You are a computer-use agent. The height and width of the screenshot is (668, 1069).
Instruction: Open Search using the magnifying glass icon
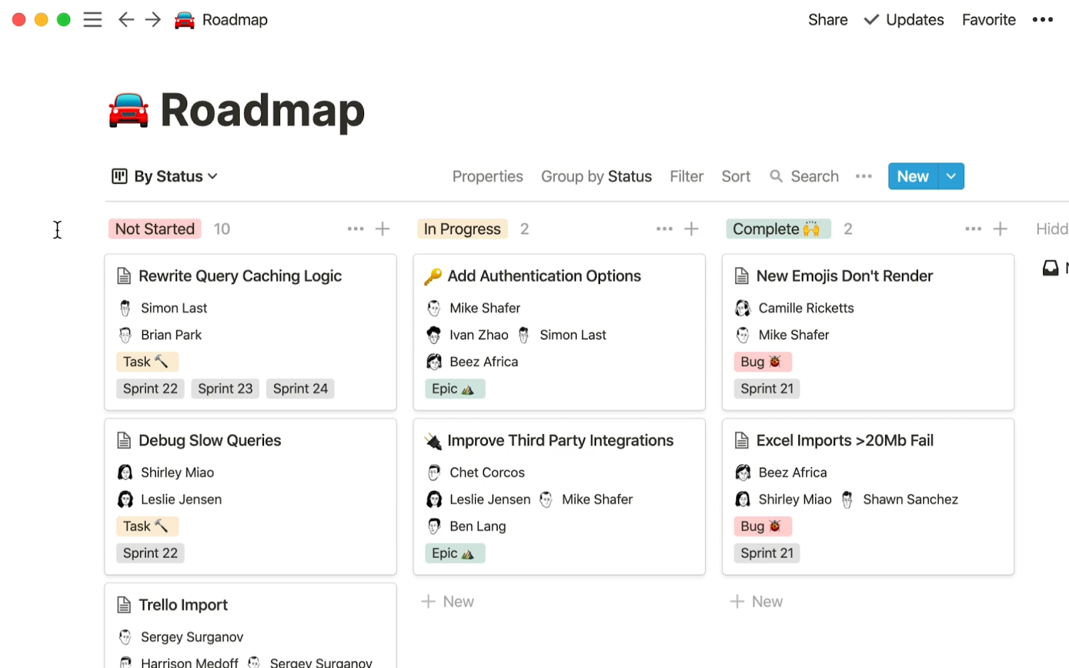[776, 176]
